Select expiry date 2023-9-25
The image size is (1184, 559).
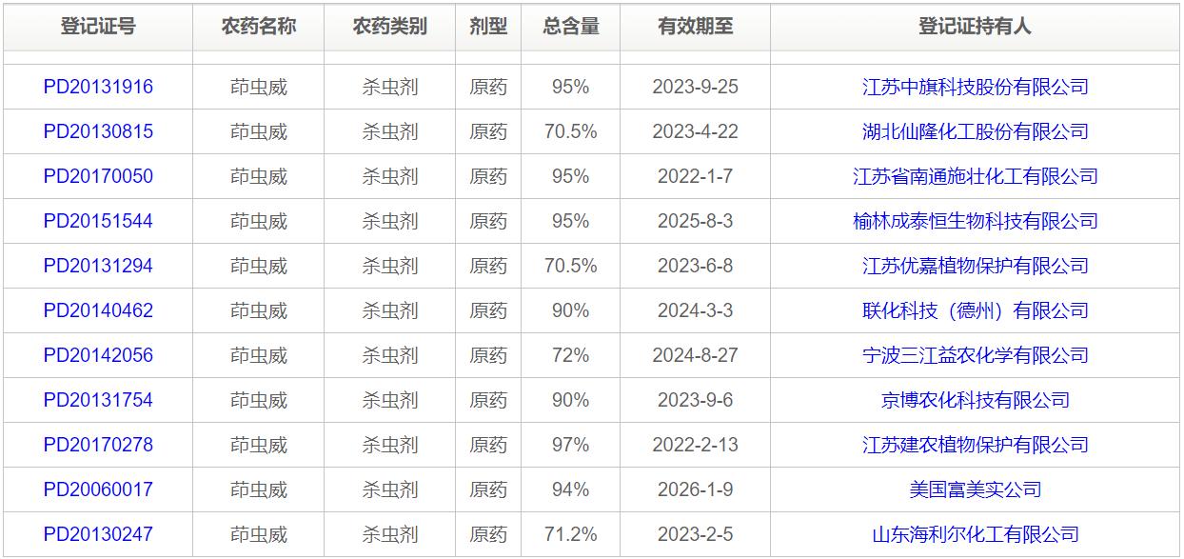pyautogui.click(x=695, y=87)
